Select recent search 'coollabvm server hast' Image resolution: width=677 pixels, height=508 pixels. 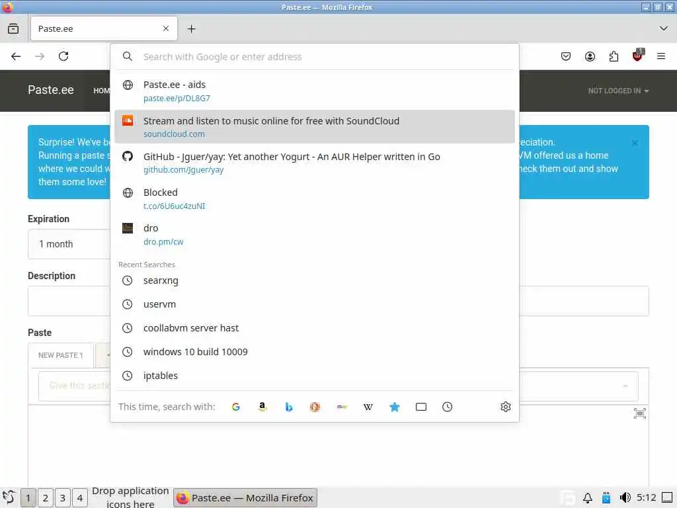(x=314, y=328)
